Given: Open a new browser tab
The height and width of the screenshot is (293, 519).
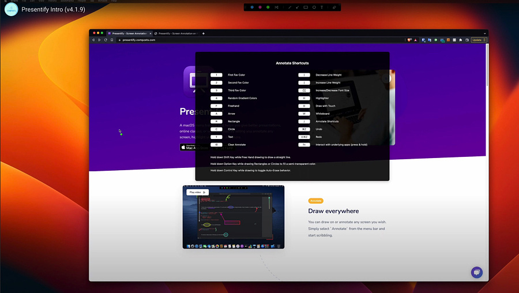Looking at the screenshot, I should (203, 33).
